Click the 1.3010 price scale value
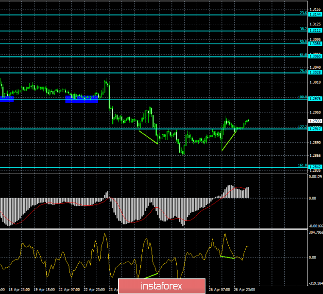The width and height of the screenshot is (323, 294). tap(315, 82)
